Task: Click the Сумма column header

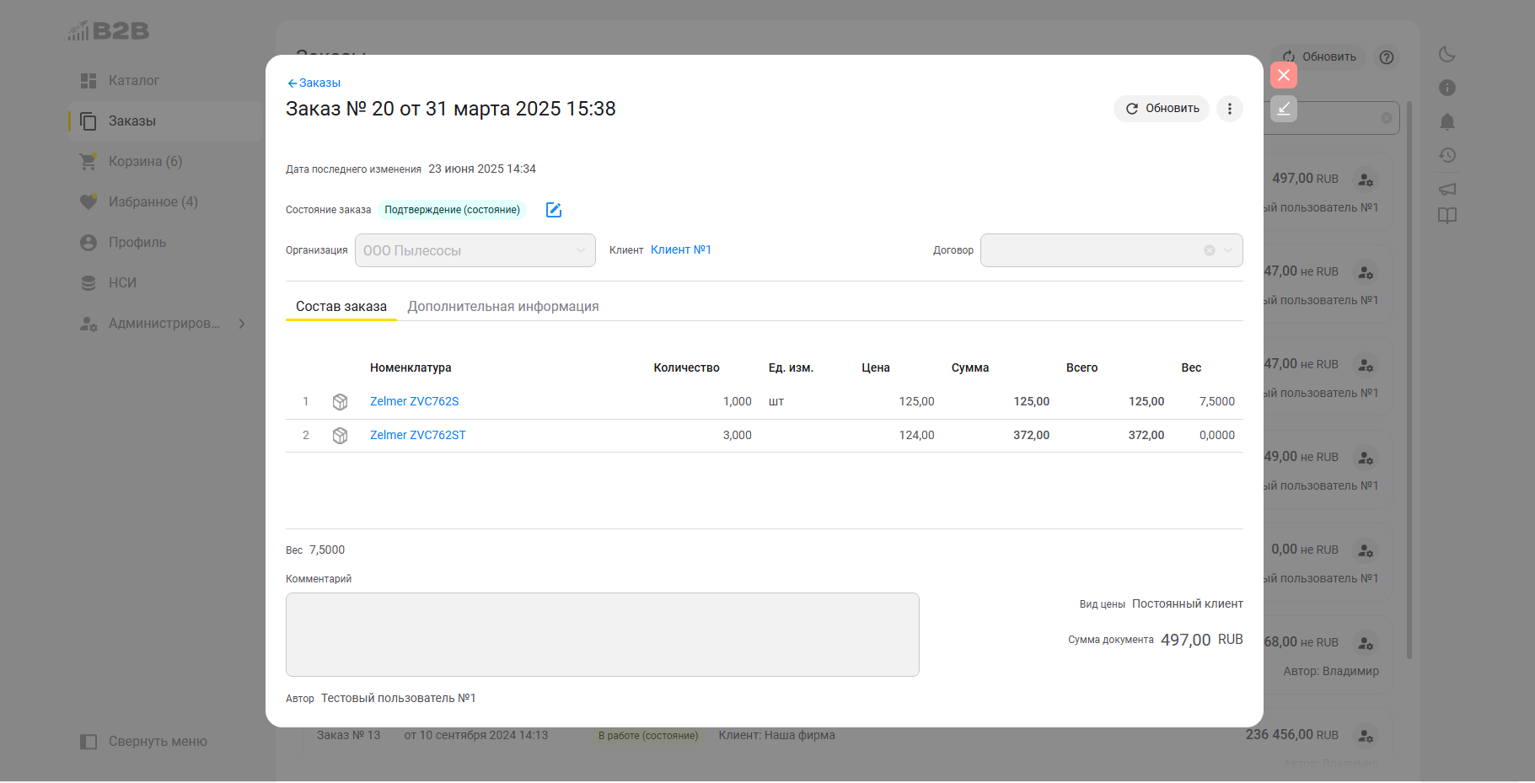Action: click(x=970, y=368)
